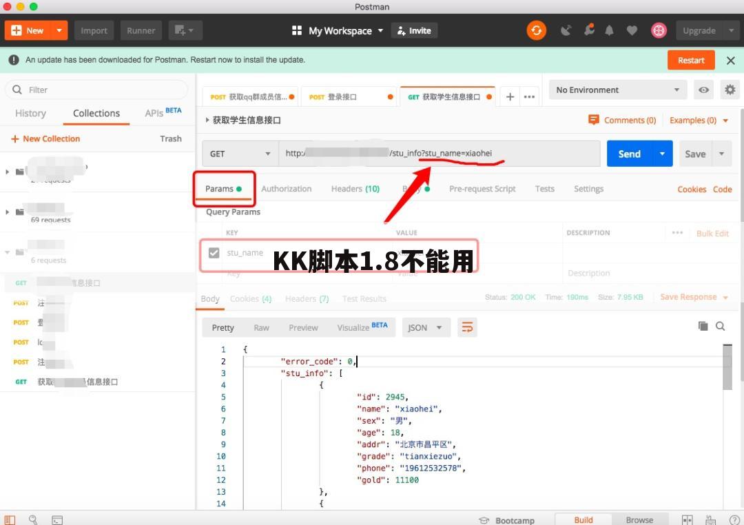Open the request Settings tab
This screenshot has height=525, width=744.
pyautogui.click(x=588, y=189)
